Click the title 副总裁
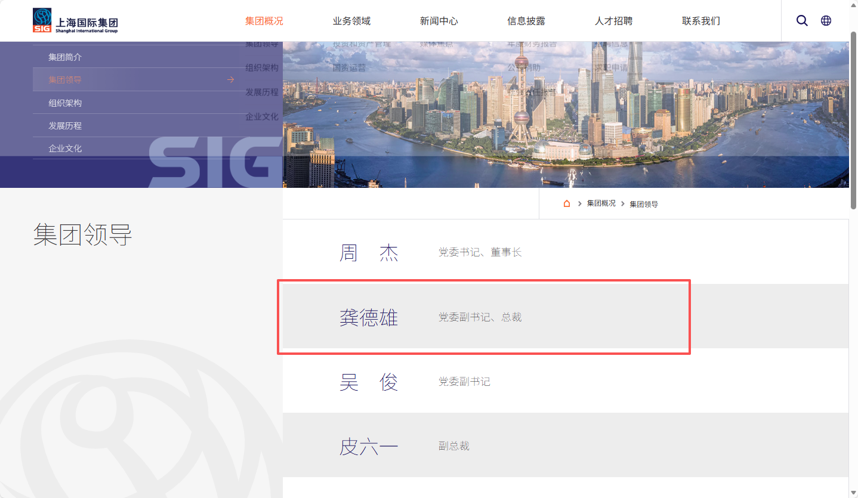The height and width of the screenshot is (498, 858). 454,446
